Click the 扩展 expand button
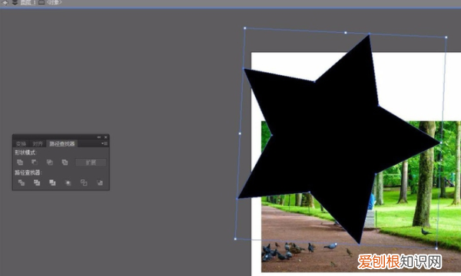The height and width of the screenshot is (276, 461). [x=91, y=163]
